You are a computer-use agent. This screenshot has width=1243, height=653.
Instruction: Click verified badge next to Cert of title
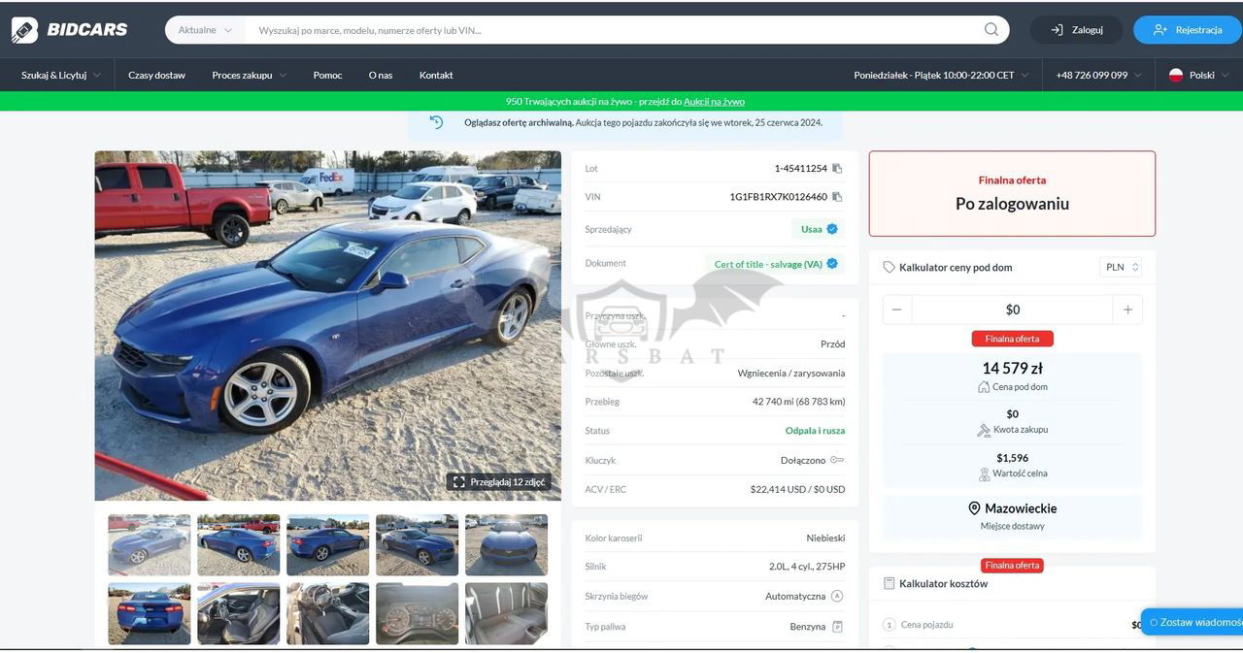click(832, 264)
